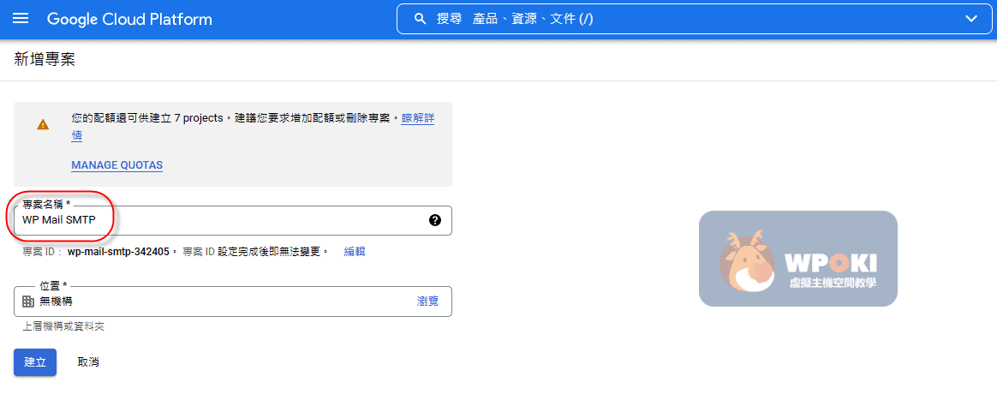
Task: Click the help question mark icon
Action: 434,220
